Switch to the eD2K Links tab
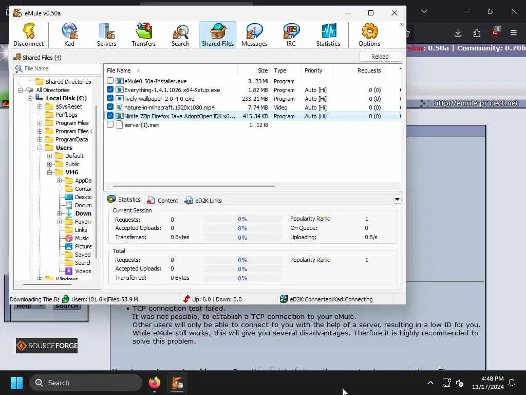 point(203,201)
